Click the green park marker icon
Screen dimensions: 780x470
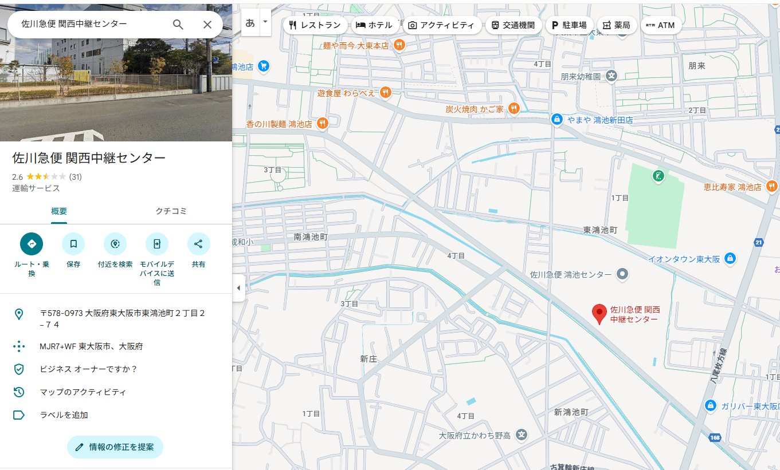(659, 176)
